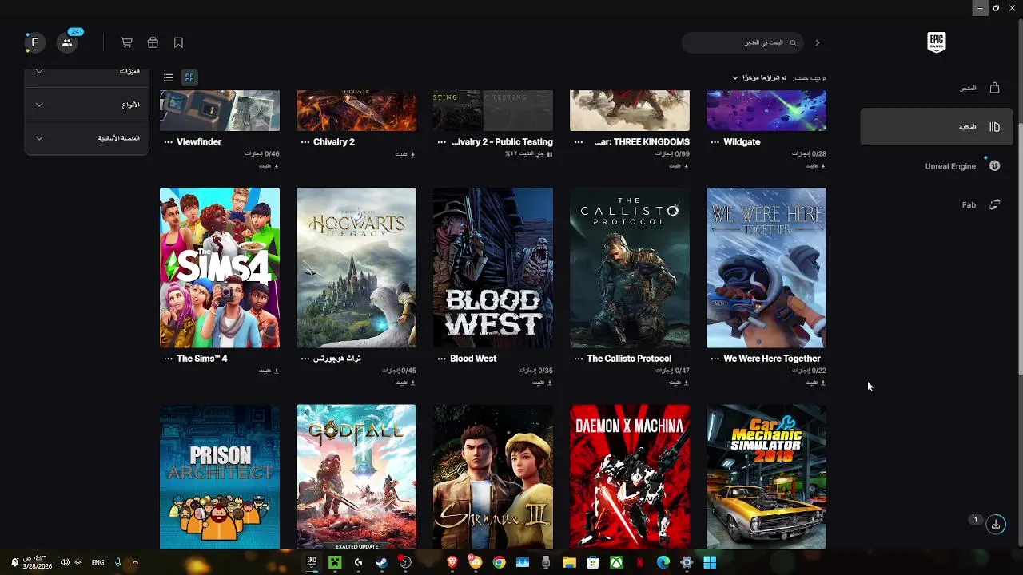Open Hogwarts Legacy options menu (three dots)

click(305, 359)
